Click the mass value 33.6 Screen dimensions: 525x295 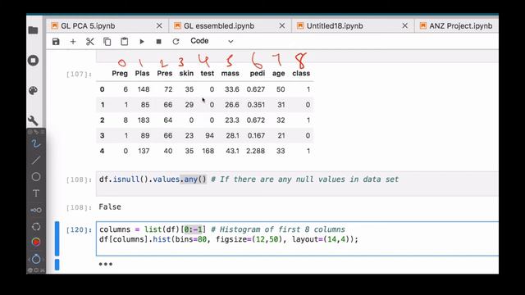[x=232, y=89]
